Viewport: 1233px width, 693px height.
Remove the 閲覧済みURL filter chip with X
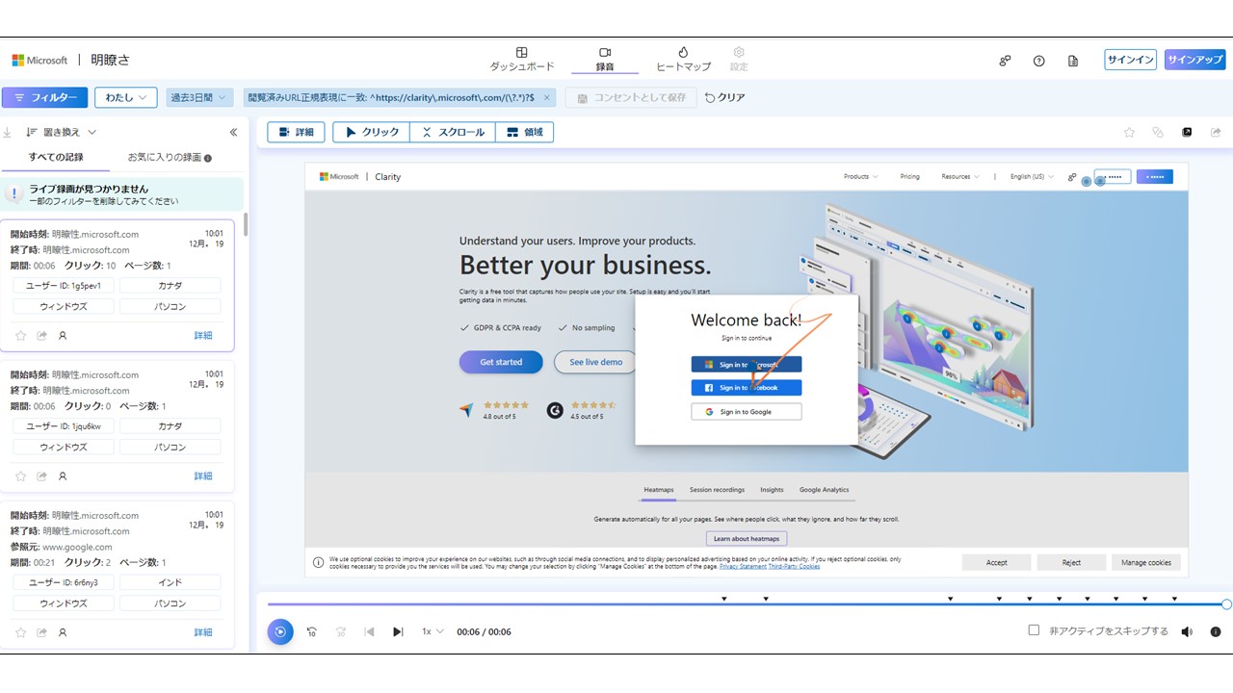pyautogui.click(x=547, y=97)
